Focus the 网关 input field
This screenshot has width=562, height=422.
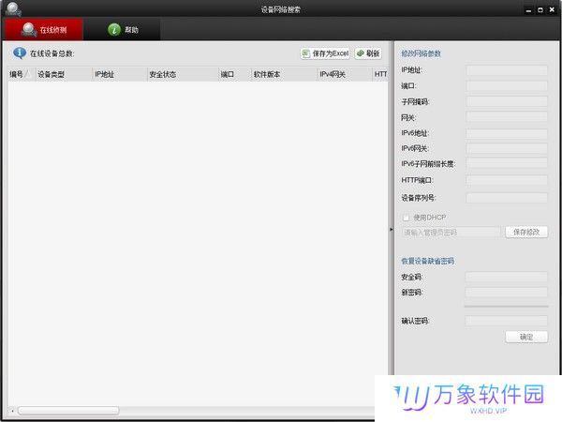pos(507,117)
